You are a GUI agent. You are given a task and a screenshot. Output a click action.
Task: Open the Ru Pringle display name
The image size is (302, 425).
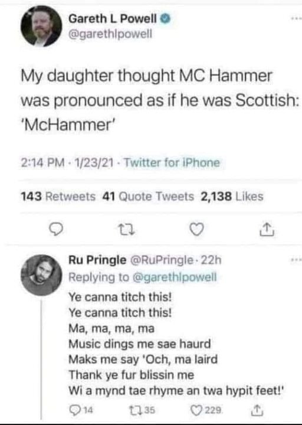(97, 260)
